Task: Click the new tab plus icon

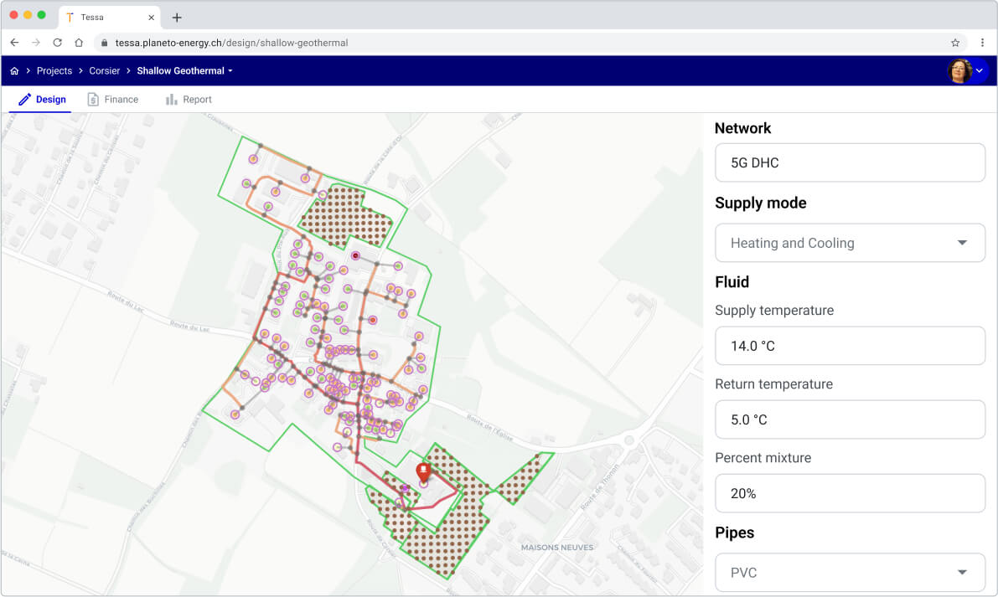Action: [x=176, y=17]
